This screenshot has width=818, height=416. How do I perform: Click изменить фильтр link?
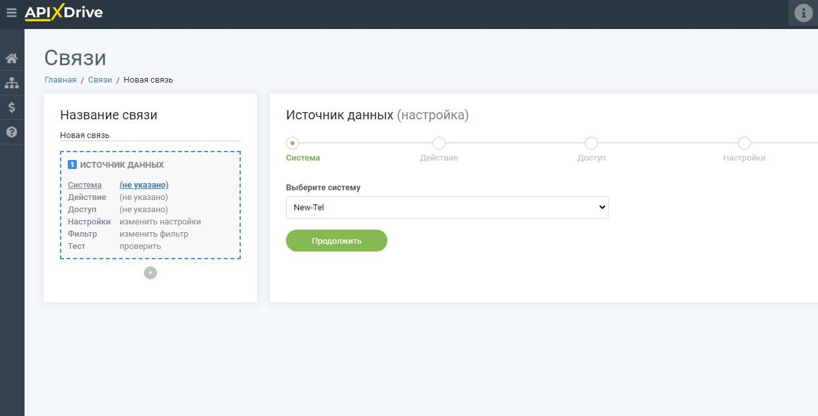[x=154, y=234]
